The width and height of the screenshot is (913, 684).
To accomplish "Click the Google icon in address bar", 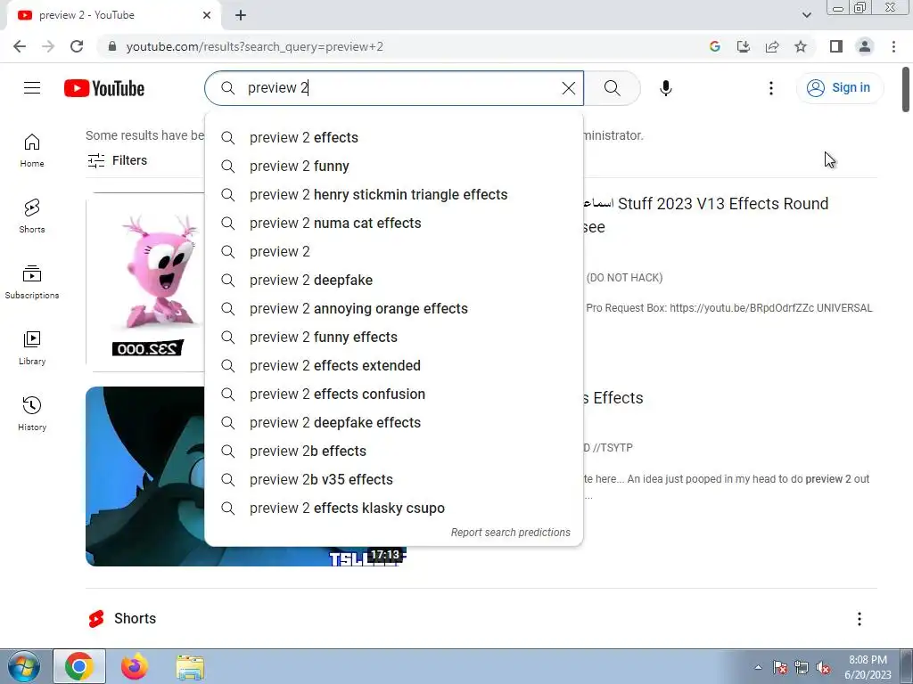I will click(715, 46).
